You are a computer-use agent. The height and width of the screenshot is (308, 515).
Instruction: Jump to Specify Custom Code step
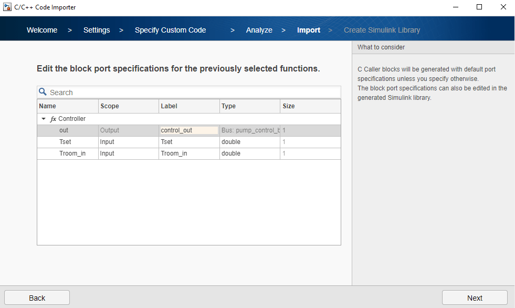point(170,30)
